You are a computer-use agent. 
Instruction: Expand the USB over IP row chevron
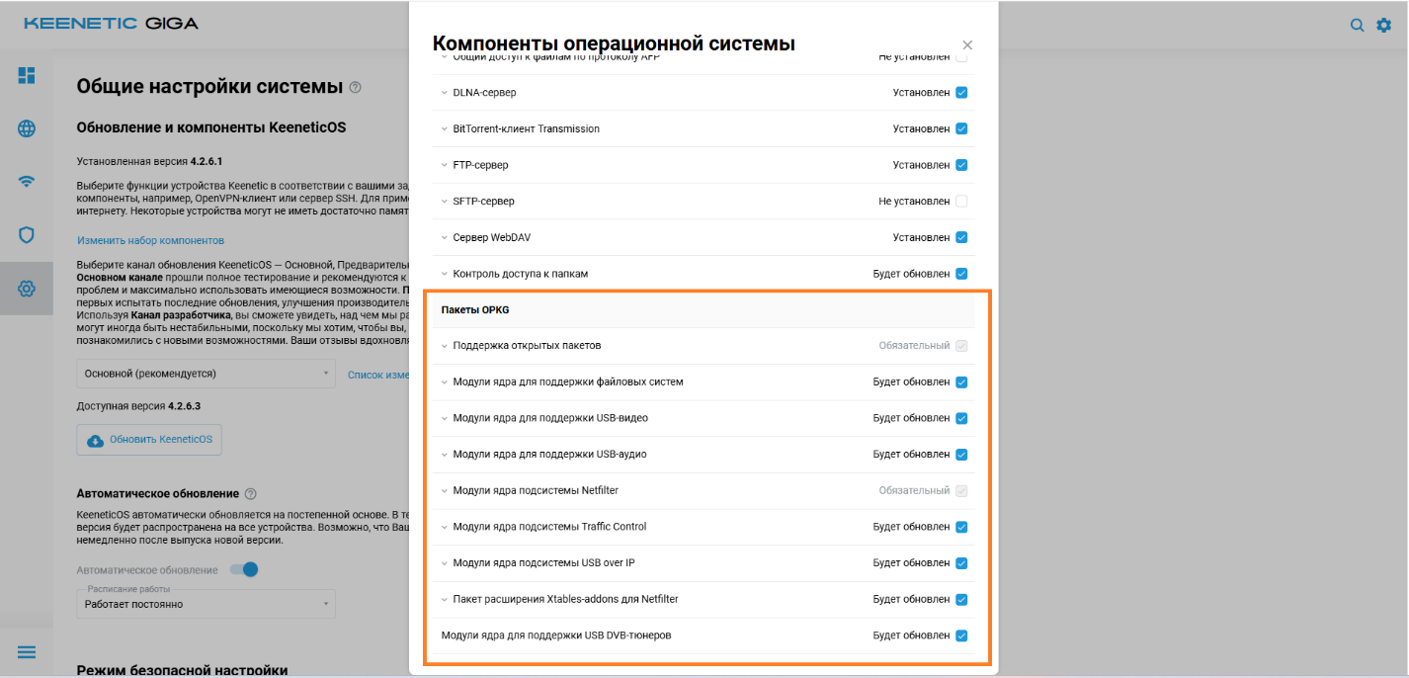point(445,563)
